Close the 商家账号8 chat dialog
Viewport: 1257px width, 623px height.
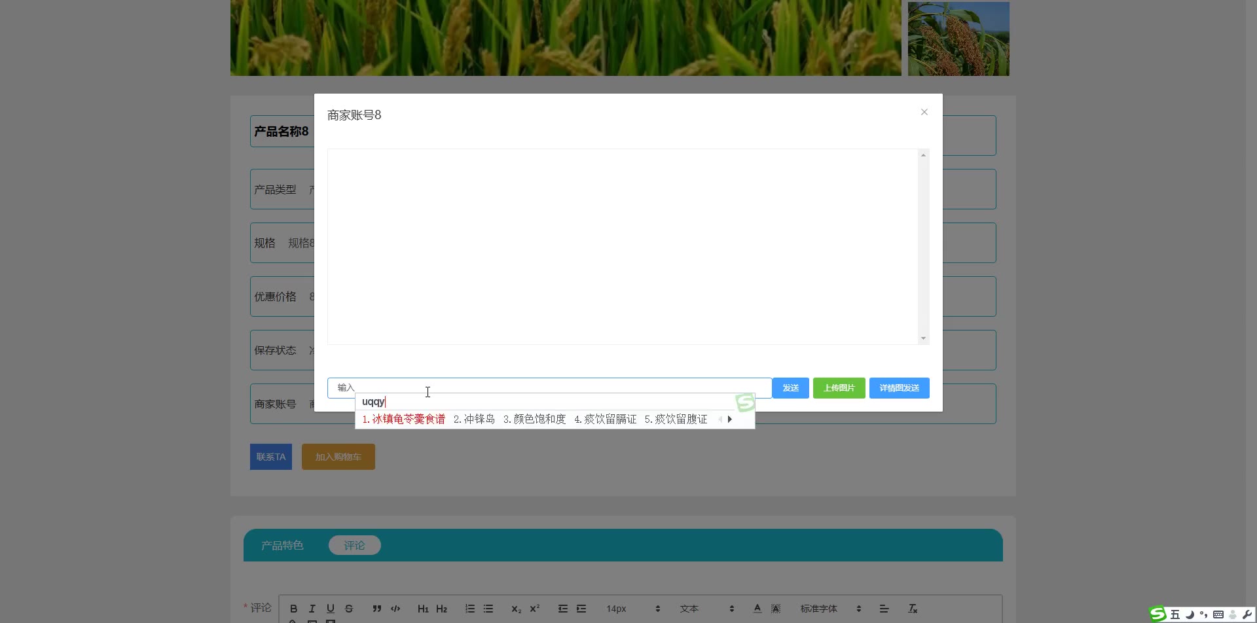pos(924,112)
